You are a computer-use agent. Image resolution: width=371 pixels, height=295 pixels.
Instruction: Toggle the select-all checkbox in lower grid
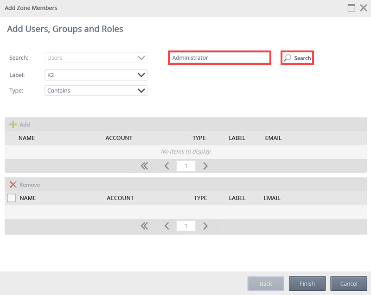[12, 198]
